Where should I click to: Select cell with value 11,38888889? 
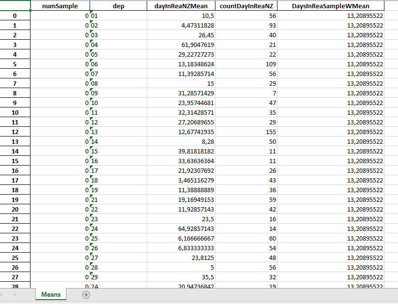pos(181,190)
